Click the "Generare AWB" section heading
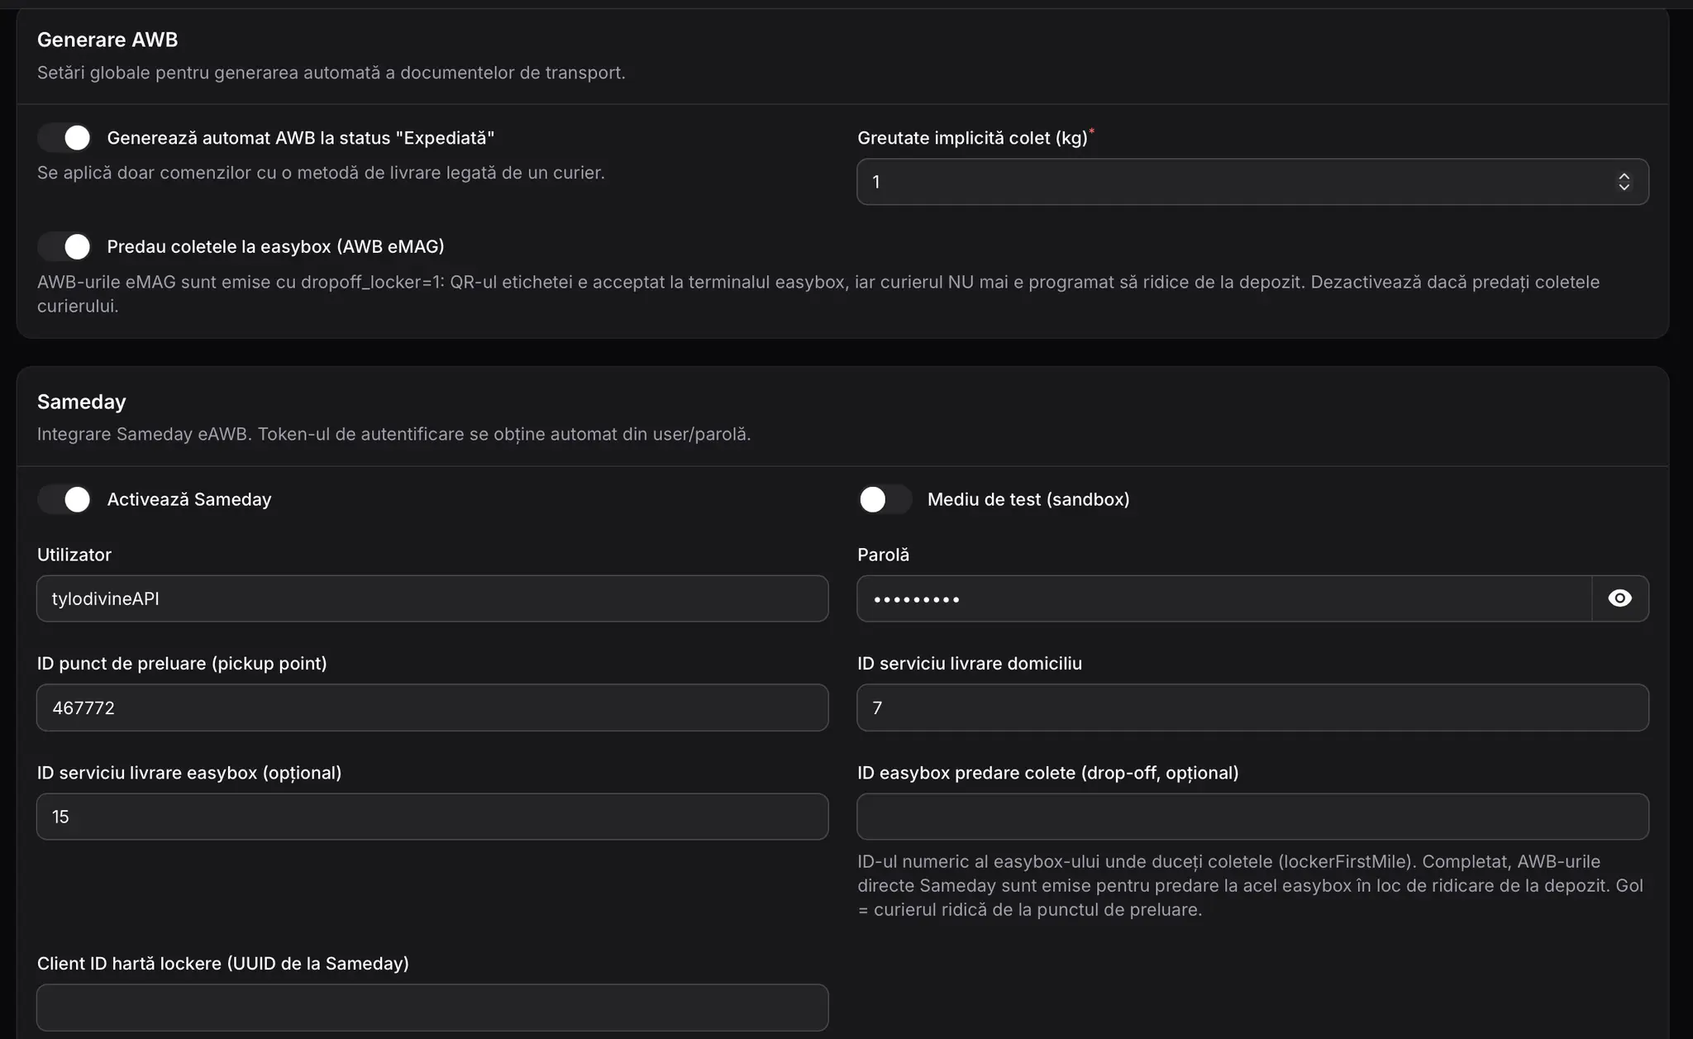The height and width of the screenshot is (1039, 1693). point(107,40)
